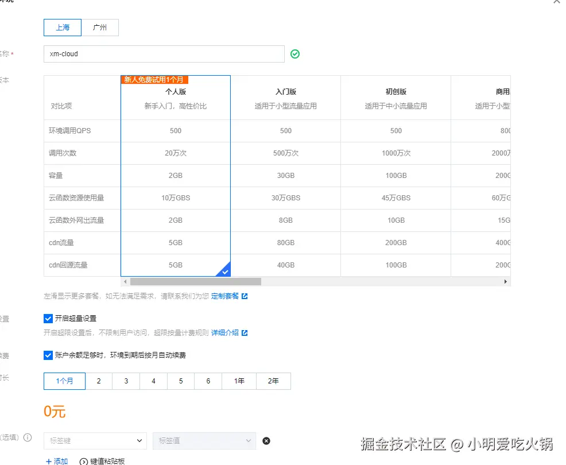Open the 标签值 dropdown

point(204,441)
